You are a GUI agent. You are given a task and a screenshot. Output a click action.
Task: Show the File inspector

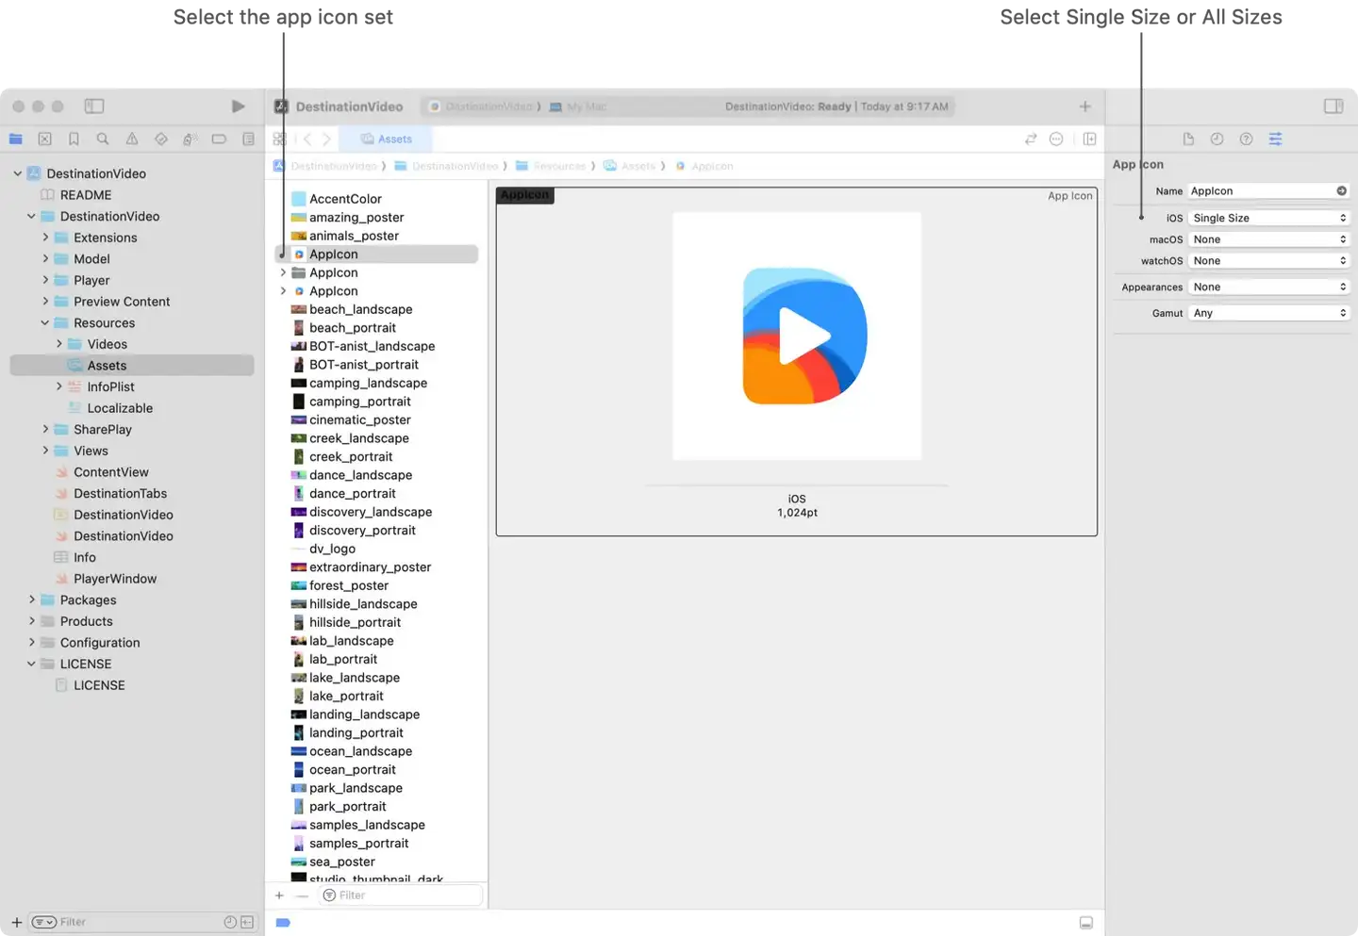point(1188,139)
